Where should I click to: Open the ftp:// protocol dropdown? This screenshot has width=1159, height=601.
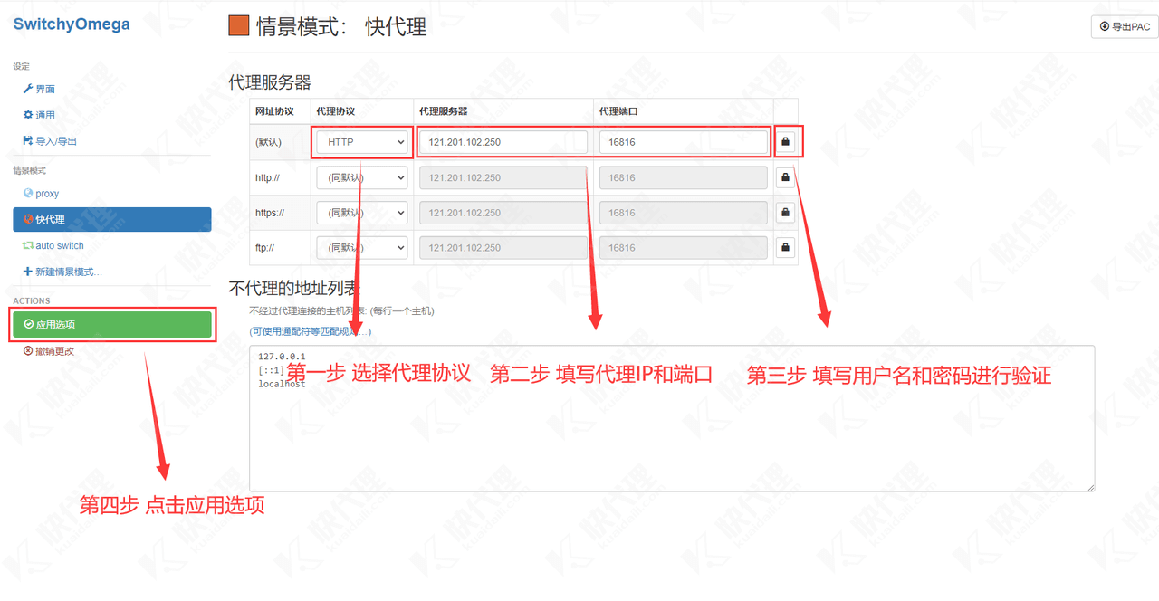click(362, 247)
